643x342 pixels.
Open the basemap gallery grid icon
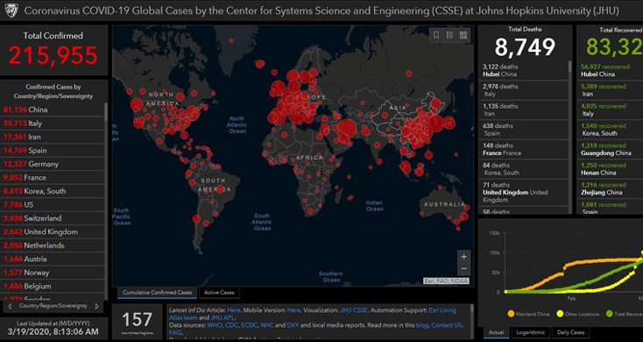463,35
